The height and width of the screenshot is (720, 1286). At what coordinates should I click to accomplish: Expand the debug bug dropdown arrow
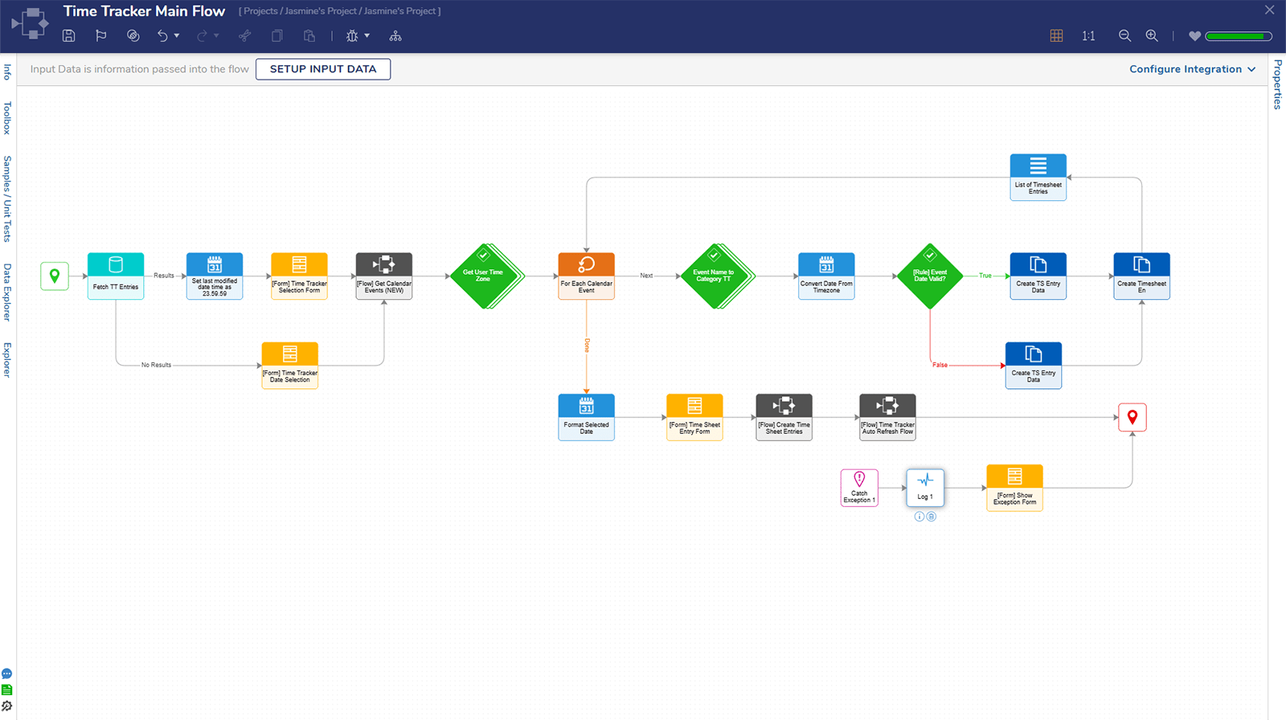(x=367, y=36)
